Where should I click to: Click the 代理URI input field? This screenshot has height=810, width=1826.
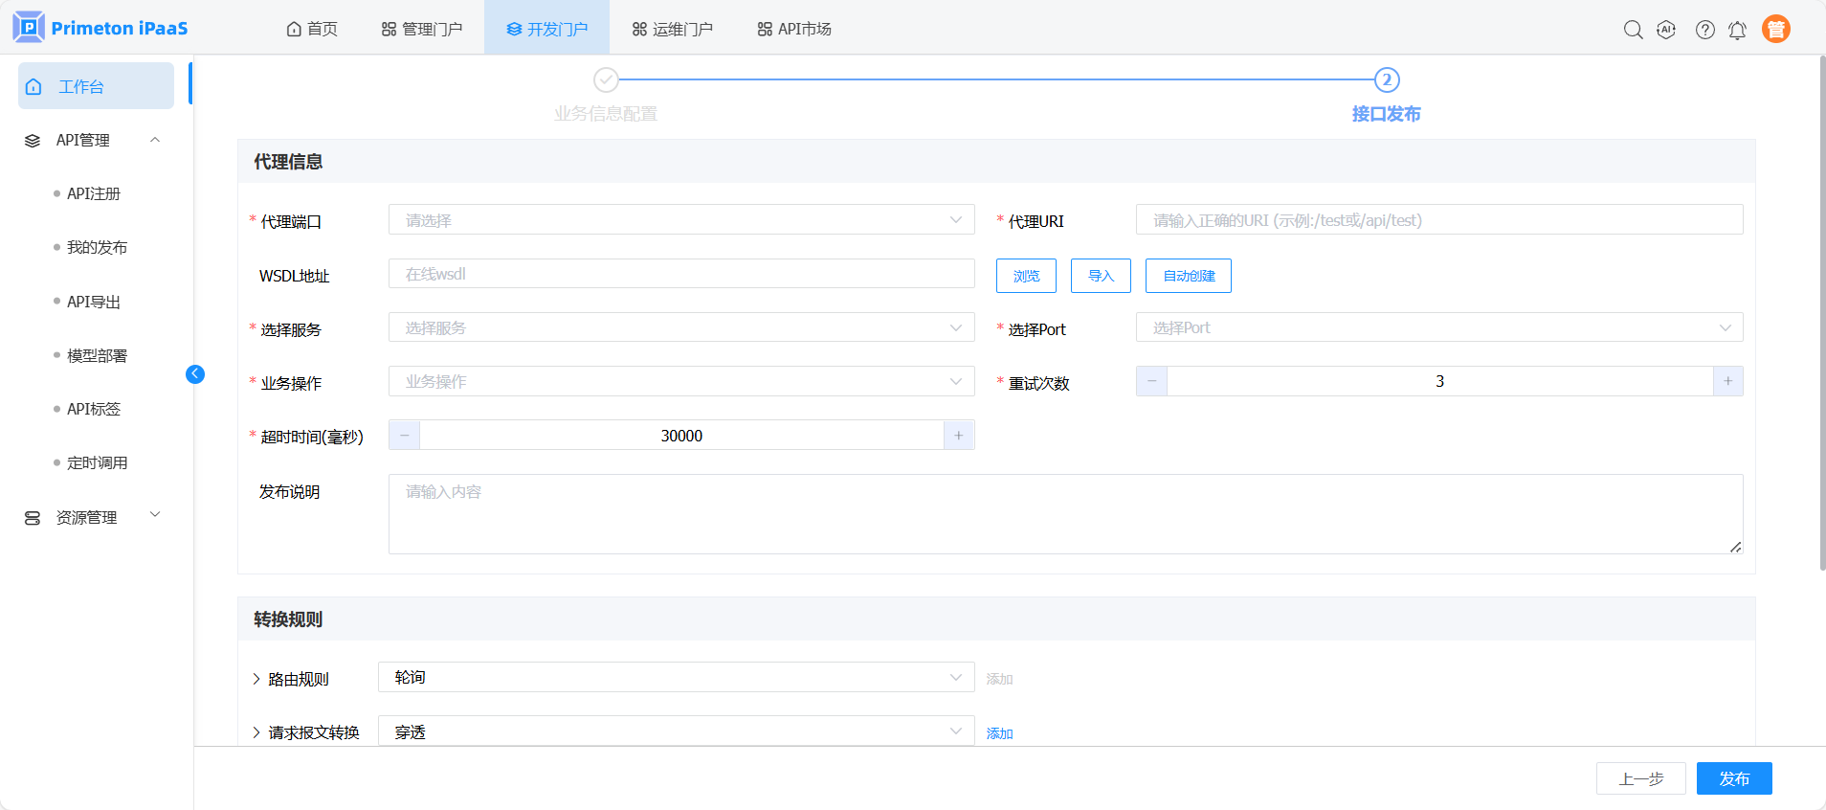tap(1438, 220)
